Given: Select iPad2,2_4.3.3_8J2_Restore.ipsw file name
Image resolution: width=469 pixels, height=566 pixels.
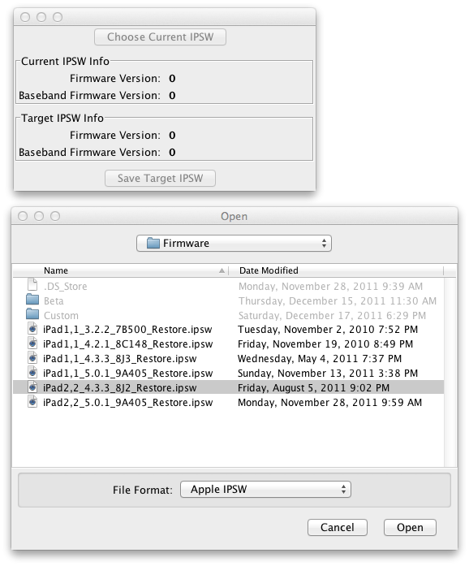Looking at the screenshot, I should point(120,387).
